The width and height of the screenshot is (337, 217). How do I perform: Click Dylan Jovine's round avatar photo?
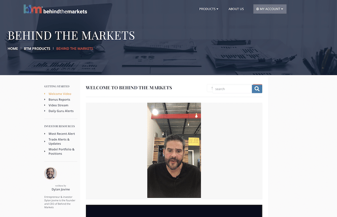coord(51,173)
